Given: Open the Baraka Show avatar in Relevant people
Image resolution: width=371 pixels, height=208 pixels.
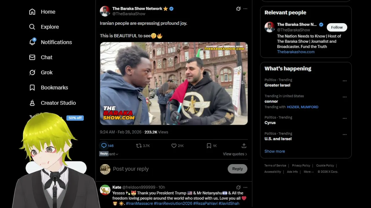Looking at the screenshot, I should point(270,27).
